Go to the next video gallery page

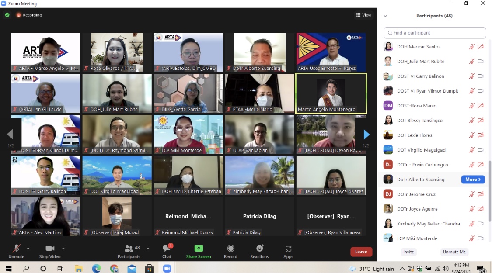pyautogui.click(x=366, y=135)
